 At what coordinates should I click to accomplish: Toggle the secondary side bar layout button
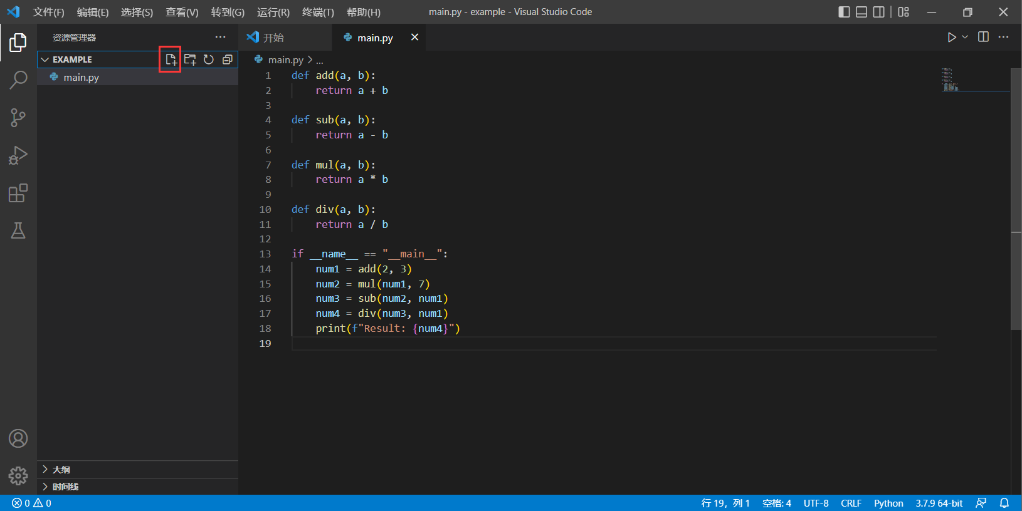879,12
